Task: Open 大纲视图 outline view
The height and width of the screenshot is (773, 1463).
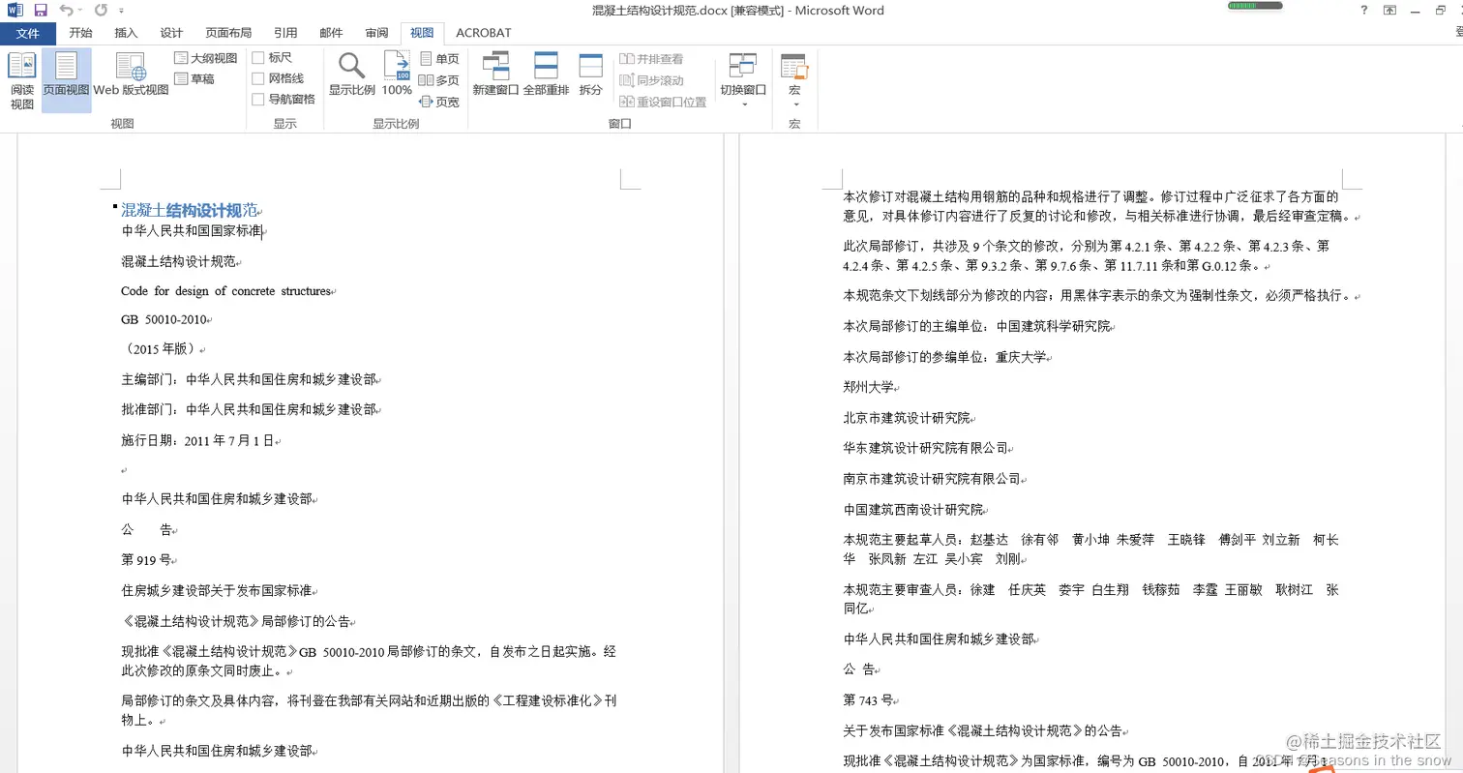Action: click(x=205, y=57)
